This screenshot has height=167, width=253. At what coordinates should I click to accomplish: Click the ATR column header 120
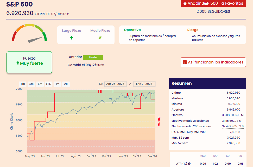[215, 156]
